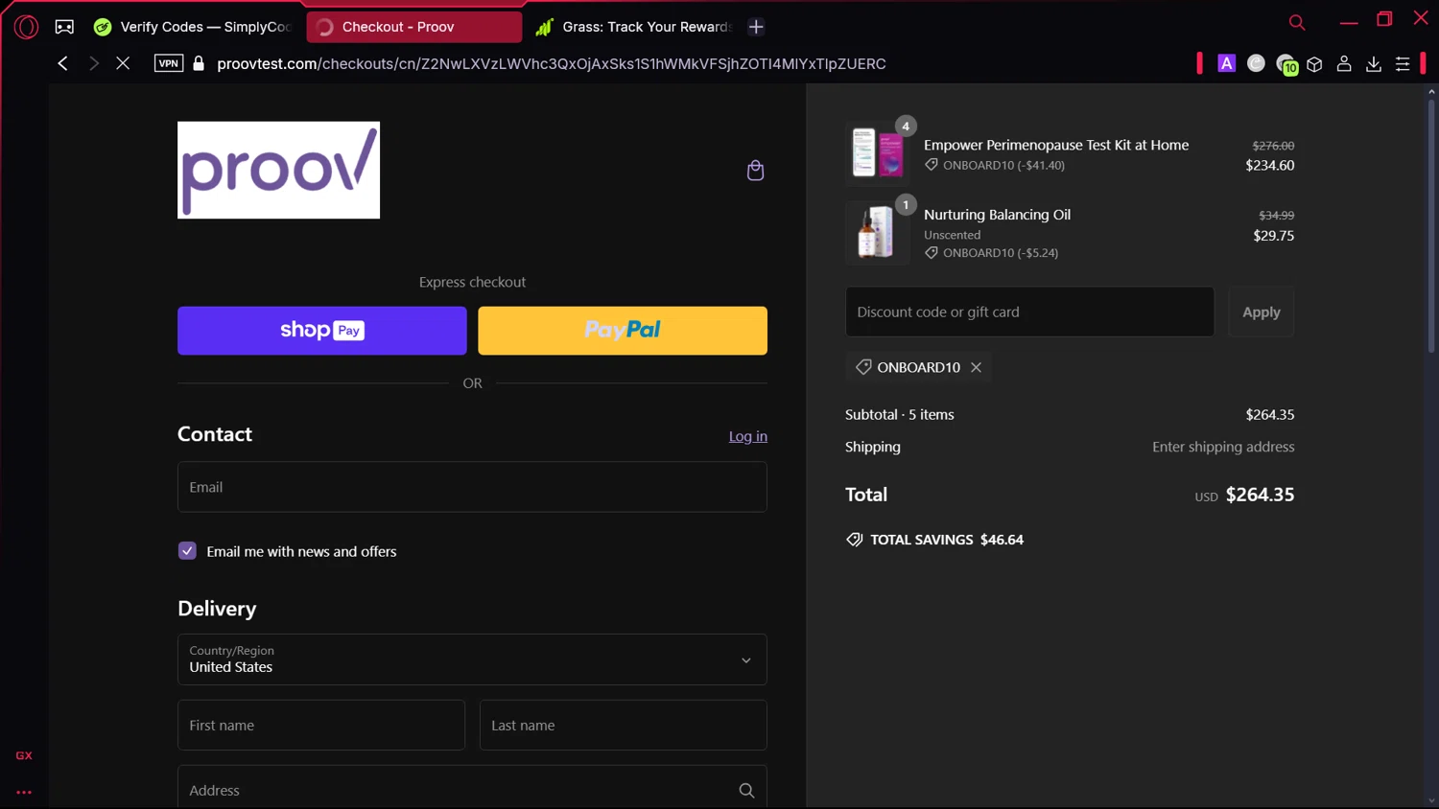The height and width of the screenshot is (809, 1439).
Task: Open the purple Aria AI extension icon
Action: 1226,63
